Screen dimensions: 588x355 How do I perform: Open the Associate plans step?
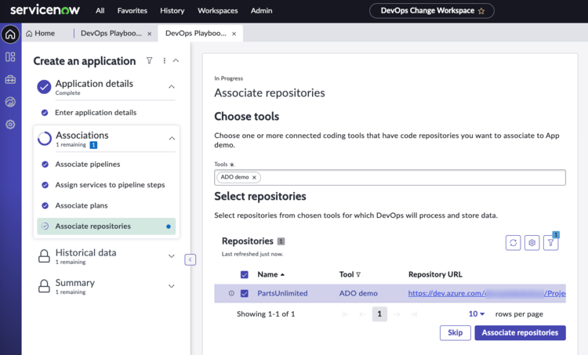tap(82, 205)
